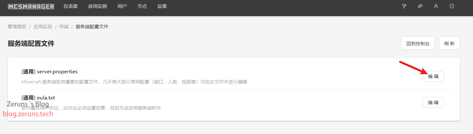Image resolution: width=473 pixels, height=134 pixels.
Task: Select the 用户 menu item
Action: (122, 6)
